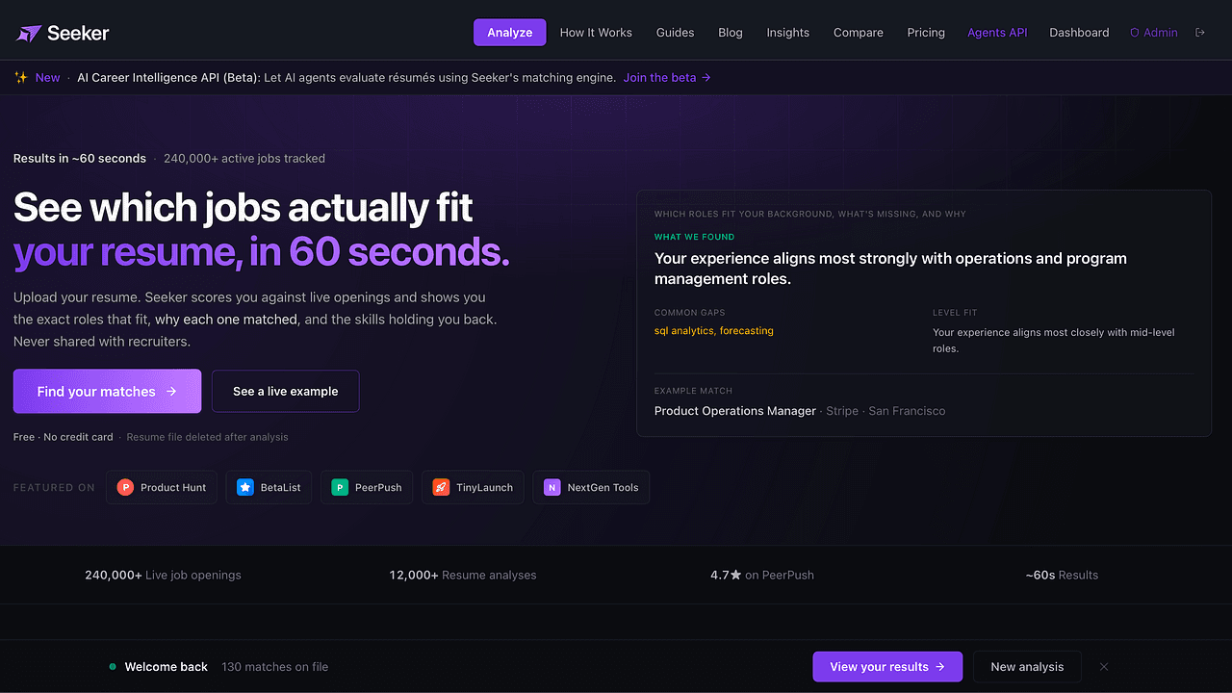Click the BetaList star icon badge
This screenshot has height=693, width=1232.
point(245,488)
